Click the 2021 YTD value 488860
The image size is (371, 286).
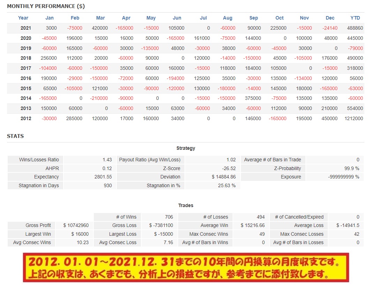(355, 28)
